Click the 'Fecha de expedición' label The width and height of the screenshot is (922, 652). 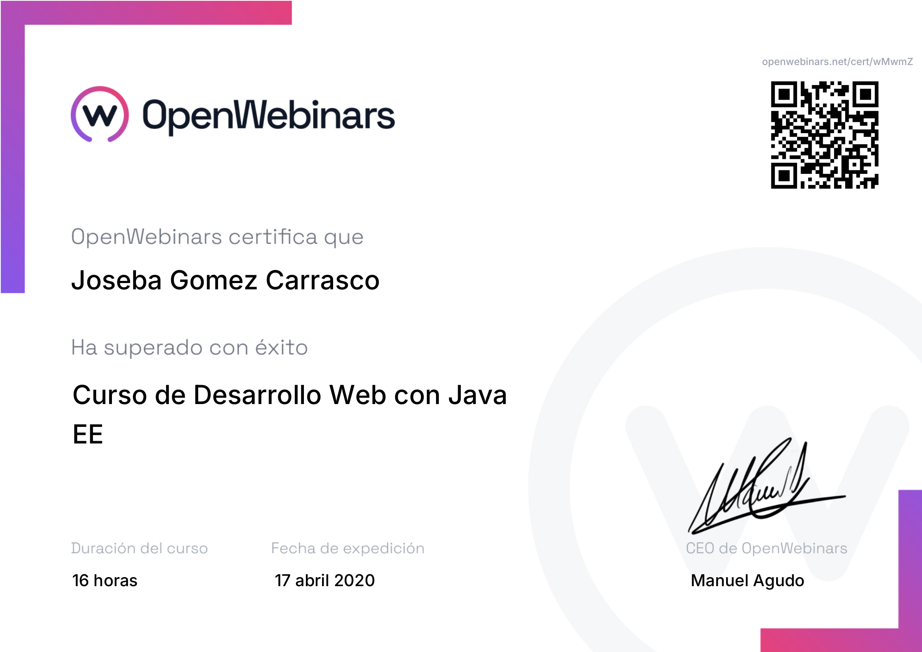click(347, 548)
